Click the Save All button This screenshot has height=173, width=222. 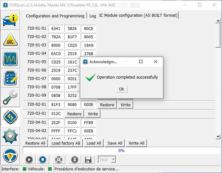pyautogui.click(x=115, y=143)
